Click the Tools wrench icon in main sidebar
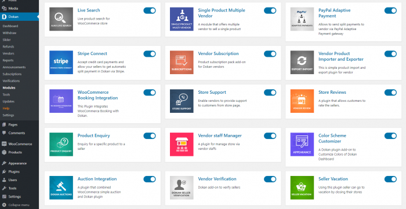 [4, 188]
